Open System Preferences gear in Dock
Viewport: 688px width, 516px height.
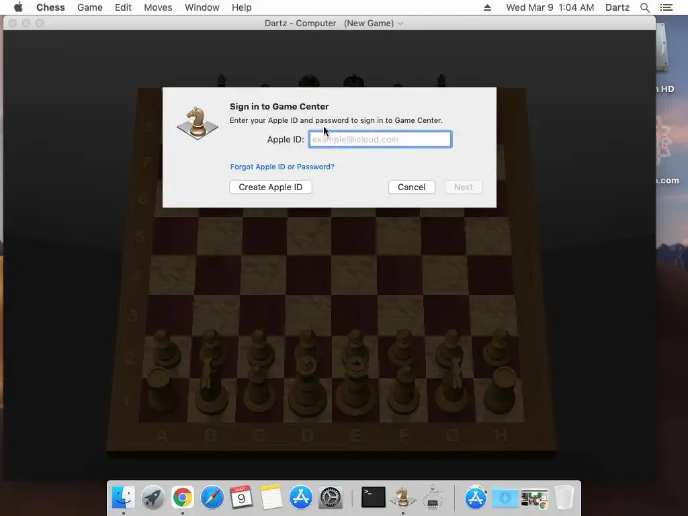[x=330, y=497]
